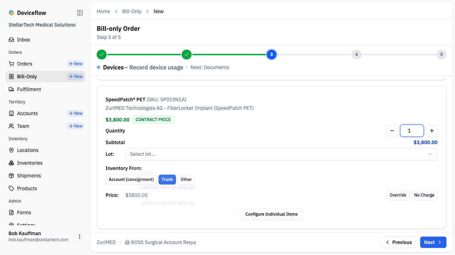Click the CONTRACT PRICE badge
The height and width of the screenshot is (255, 455).
point(153,120)
